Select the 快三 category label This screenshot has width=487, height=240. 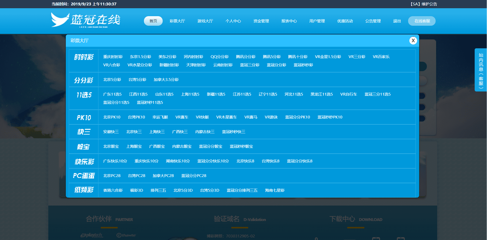coord(84,132)
